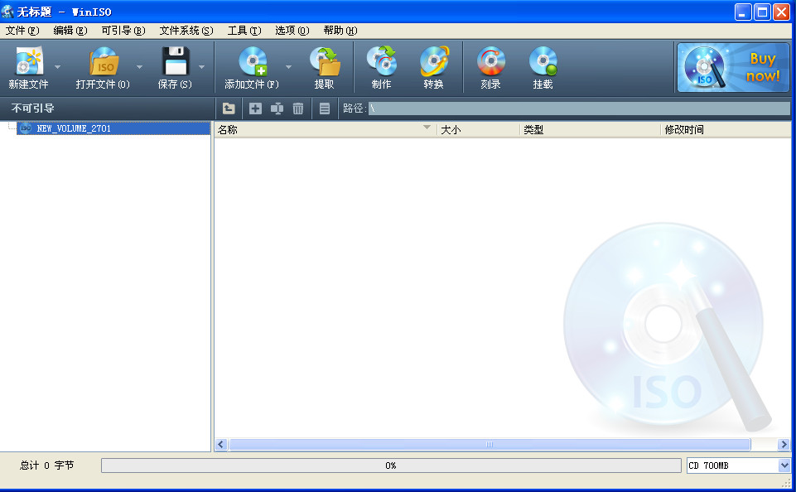Open the 帮助(H) menu
This screenshot has width=796, height=492.
(340, 31)
